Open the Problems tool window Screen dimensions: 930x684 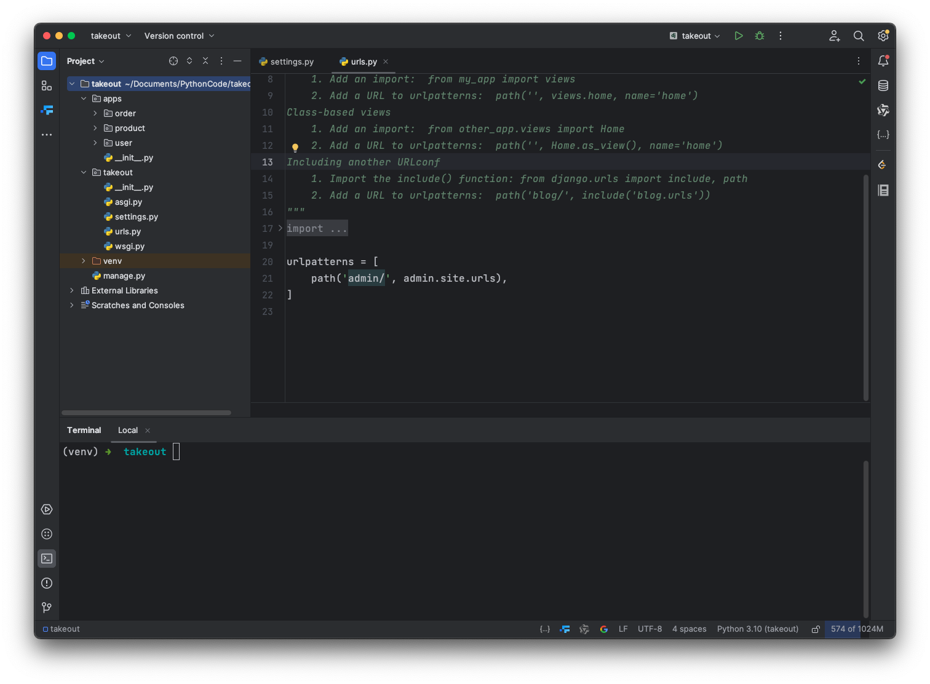(47, 583)
